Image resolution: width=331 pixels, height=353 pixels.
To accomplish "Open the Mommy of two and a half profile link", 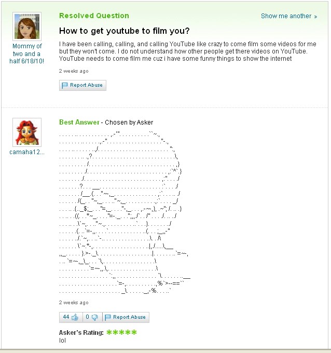I will [27, 53].
